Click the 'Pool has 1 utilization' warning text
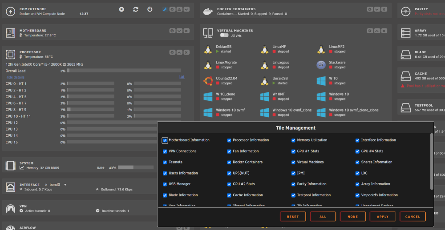The image size is (445, 230). (x=426, y=86)
